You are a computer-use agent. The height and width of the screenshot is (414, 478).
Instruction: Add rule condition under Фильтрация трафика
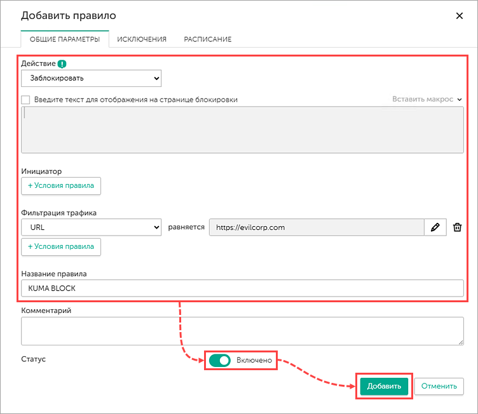pos(61,247)
